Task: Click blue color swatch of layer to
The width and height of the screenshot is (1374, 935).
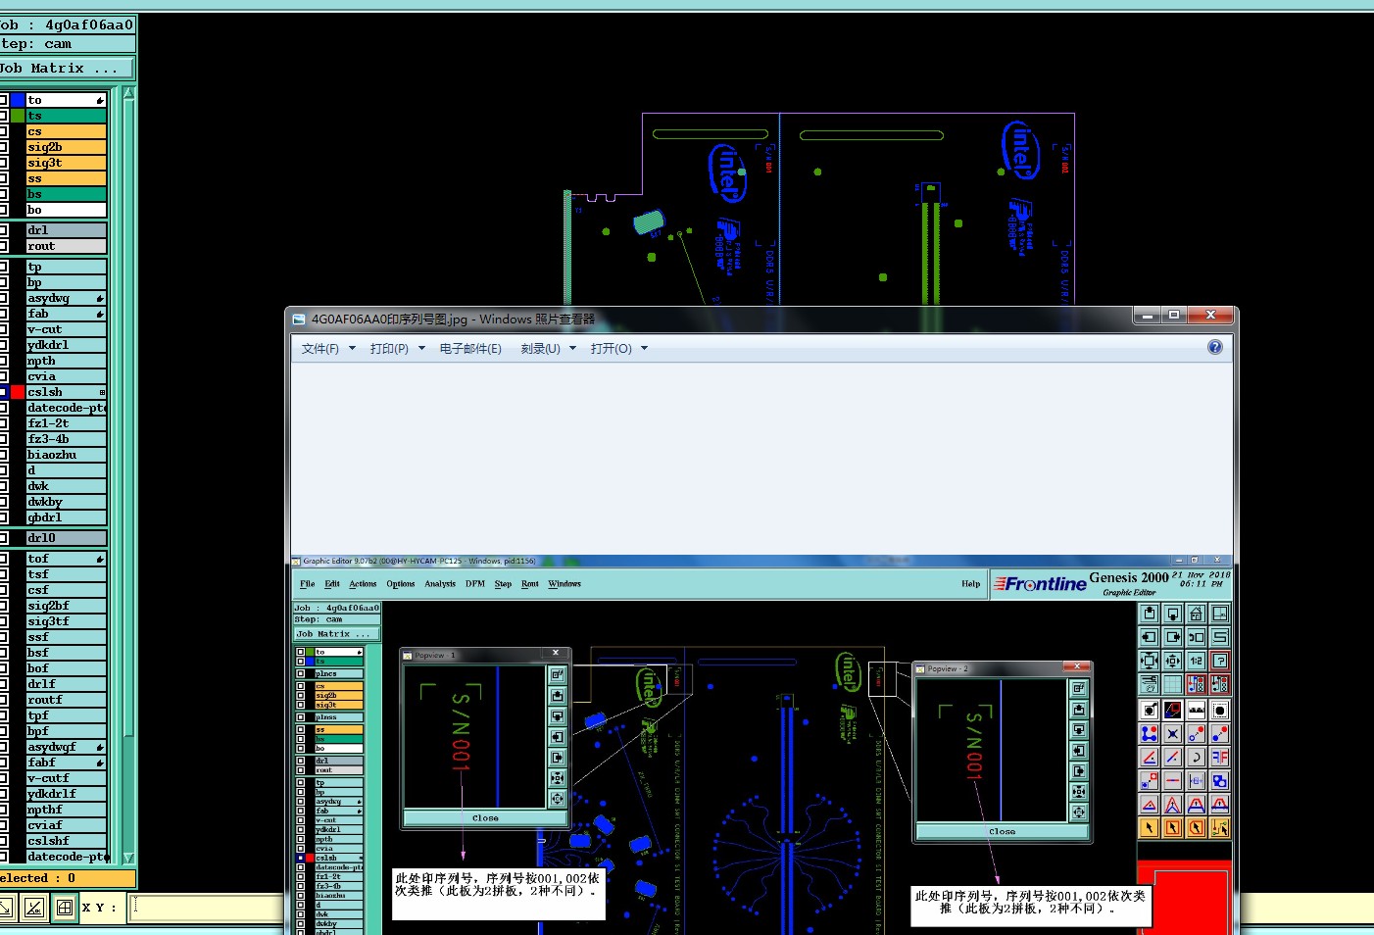Action: (x=18, y=100)
